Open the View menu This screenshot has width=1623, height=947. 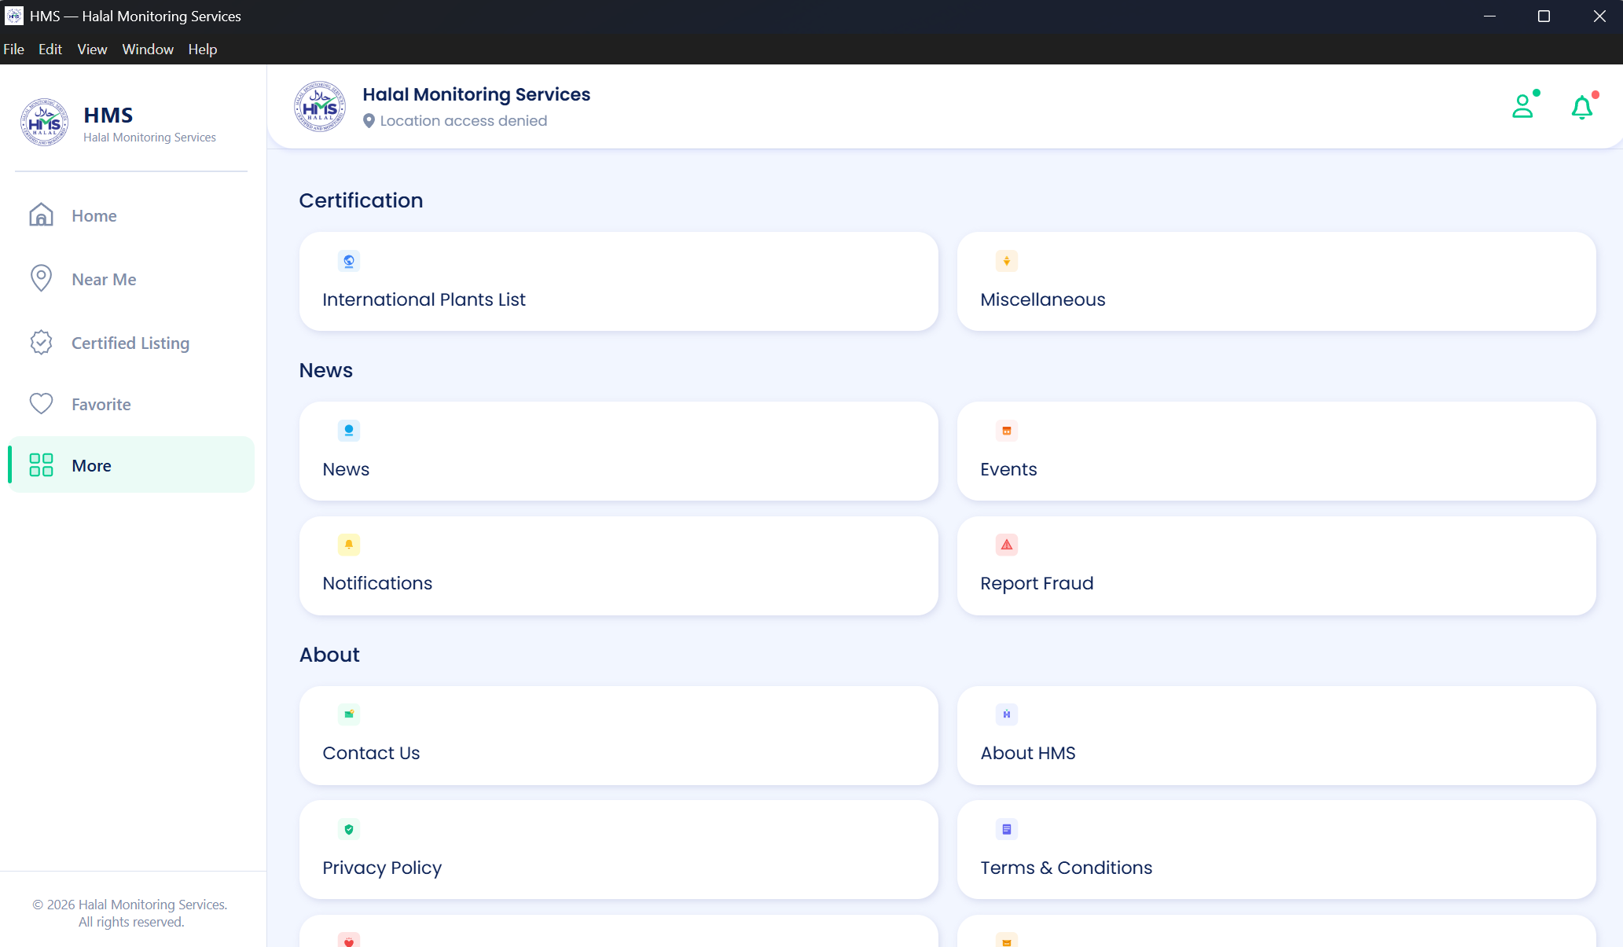pyautogui.click(x=92, y=49)
